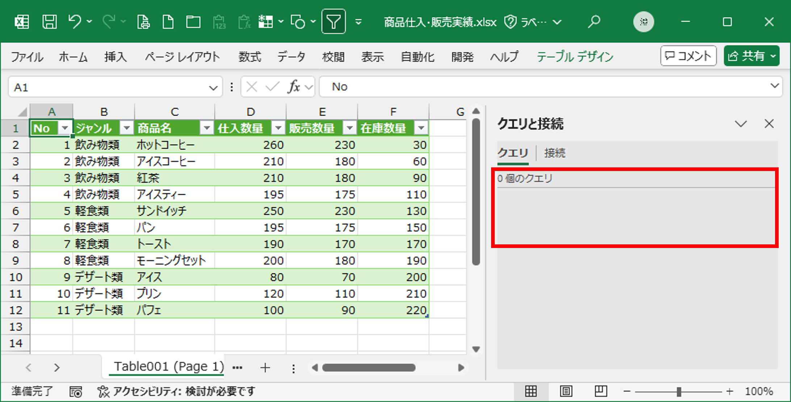
Task: Click the New blank document icon
Action: (168, 22)
